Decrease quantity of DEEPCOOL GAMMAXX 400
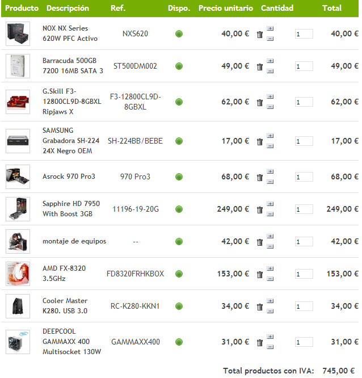Screen dimensions: 362x378 [x=270, y=347]
